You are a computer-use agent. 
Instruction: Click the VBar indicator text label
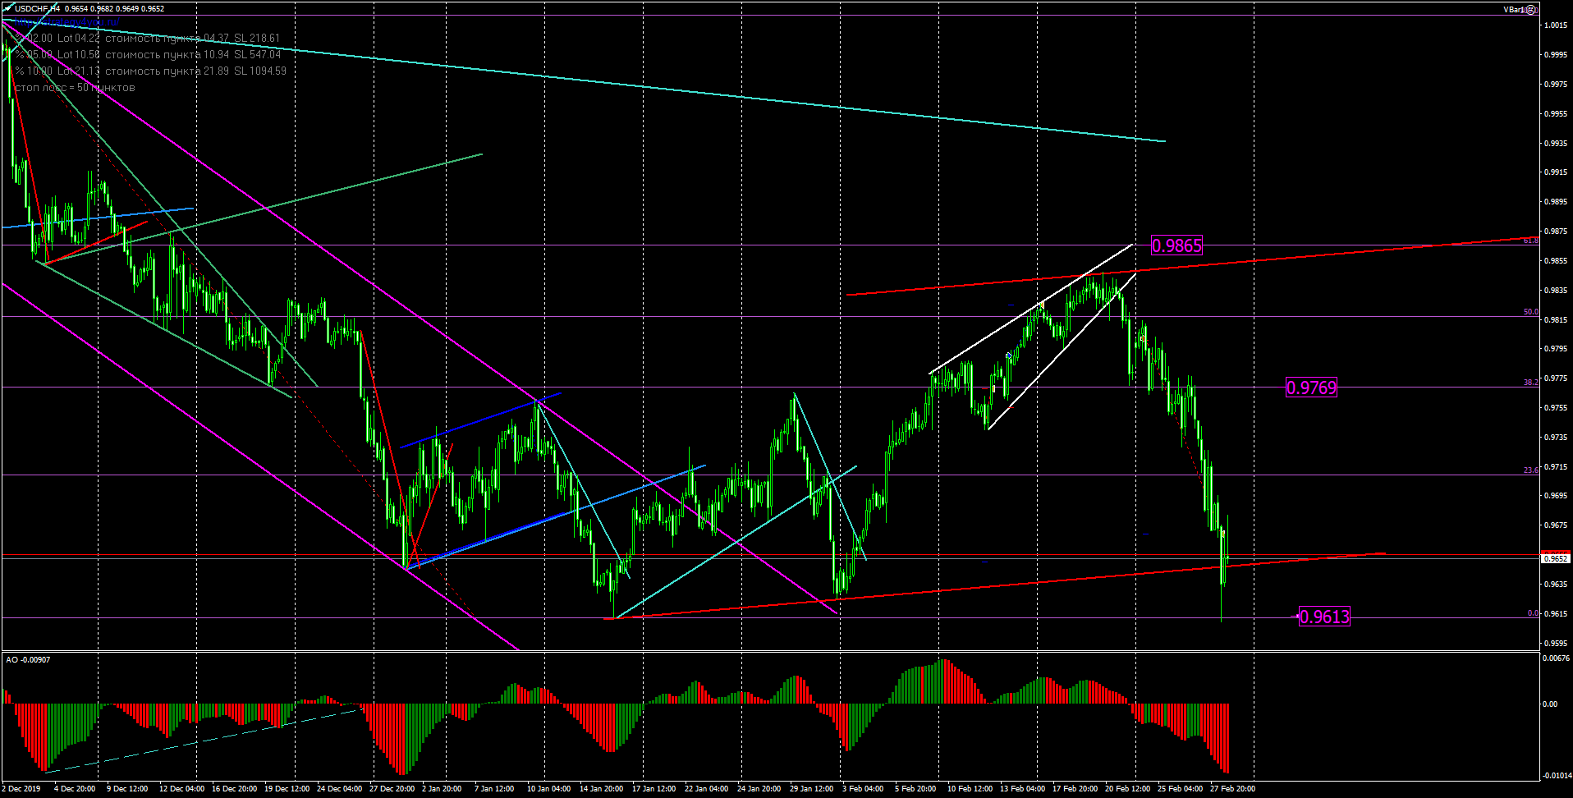click(1513, 10)
